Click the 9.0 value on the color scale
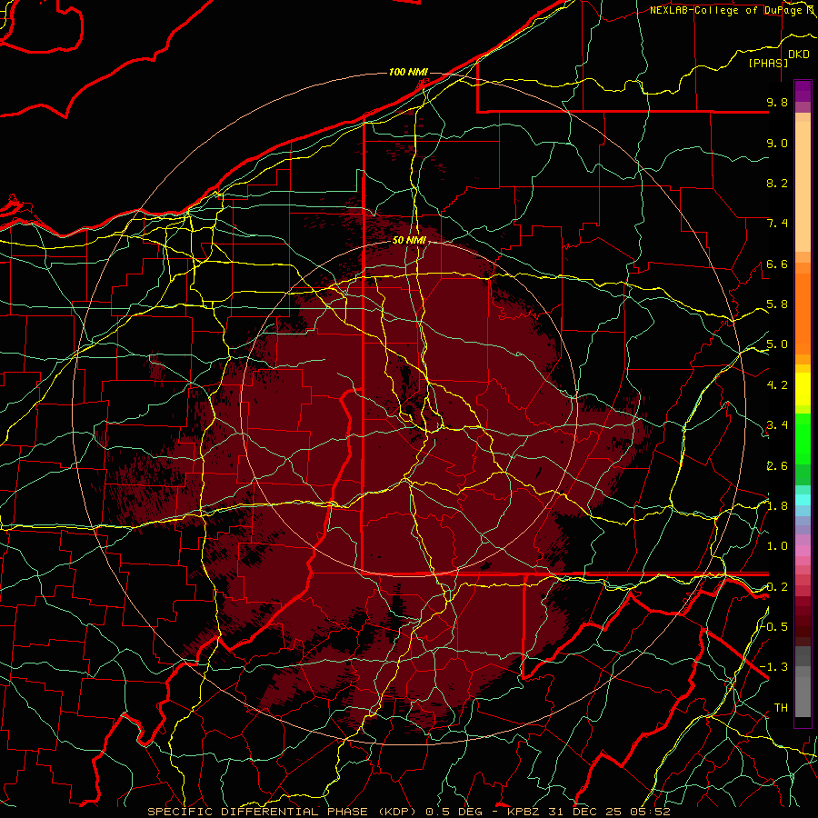The width and height of the screenshot is (818, 818). tap(777, 143)
